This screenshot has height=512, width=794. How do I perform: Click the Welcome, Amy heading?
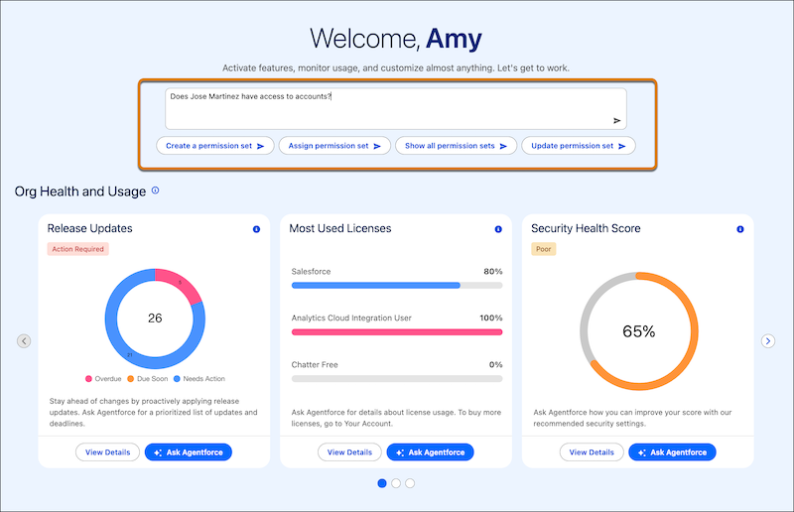396,39
